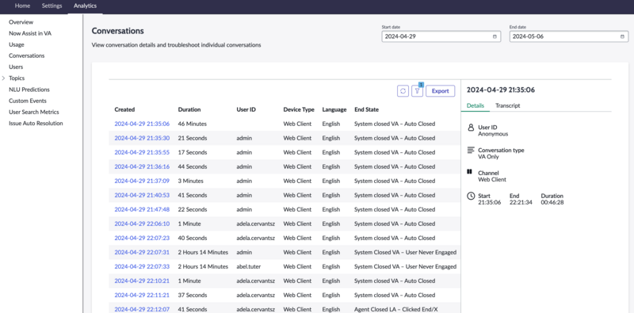Open conversation 2024-04-29 22:12:07

coord(142,309)
